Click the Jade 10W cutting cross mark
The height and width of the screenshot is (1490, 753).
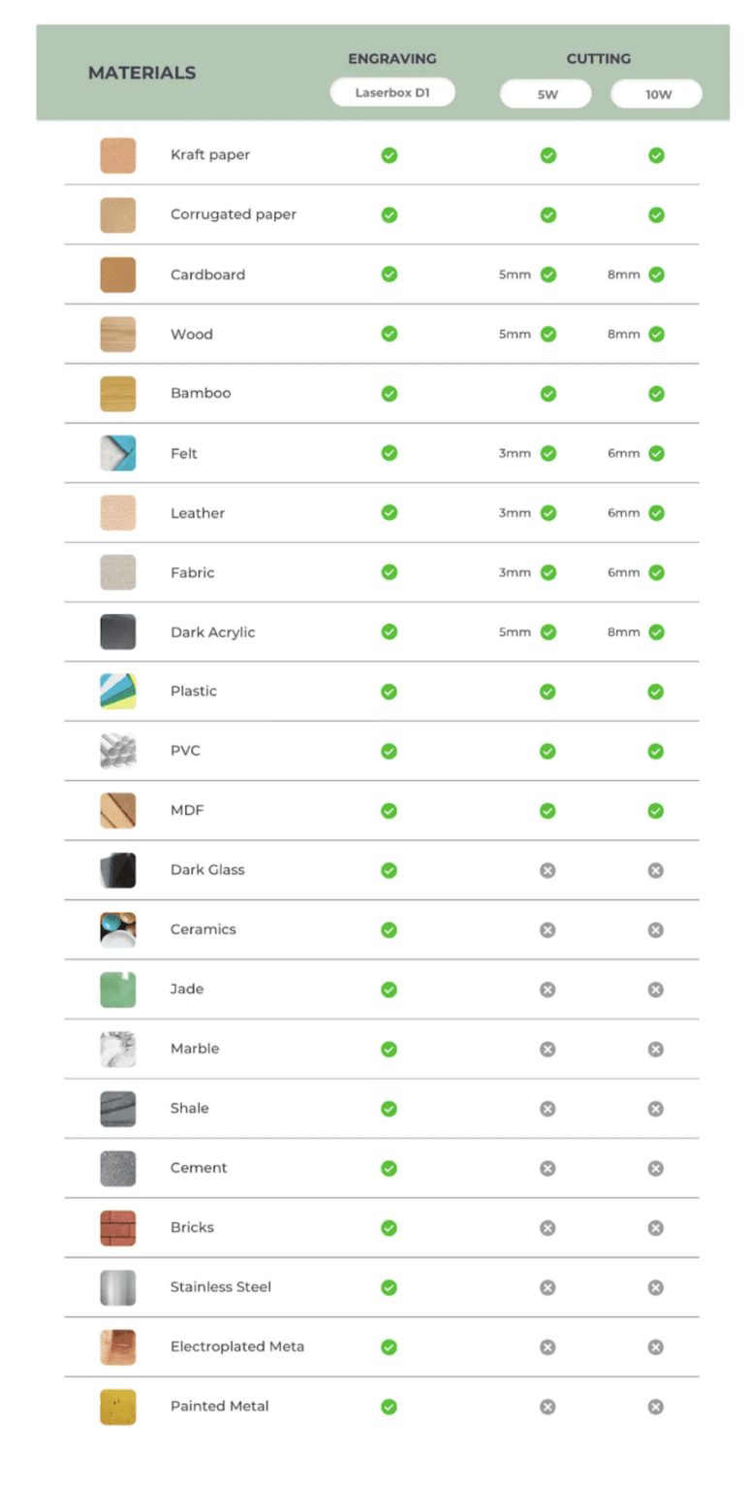(x=656, y=989)
